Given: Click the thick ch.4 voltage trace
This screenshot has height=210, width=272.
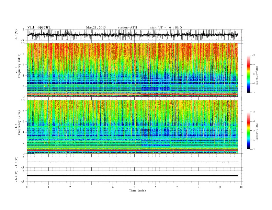Looking at the screenshot, I should 132,176.
